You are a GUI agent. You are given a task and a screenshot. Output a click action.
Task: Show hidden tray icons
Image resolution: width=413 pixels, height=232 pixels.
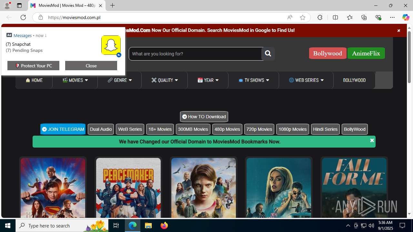(348, 226)
